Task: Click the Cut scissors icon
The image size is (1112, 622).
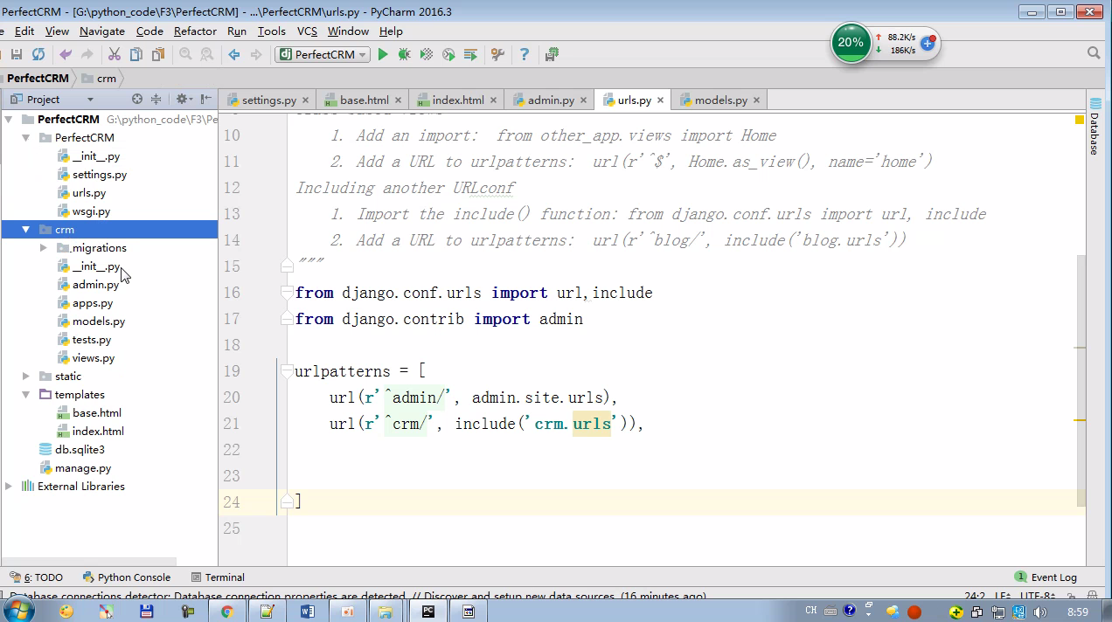Action: [114, 54]
